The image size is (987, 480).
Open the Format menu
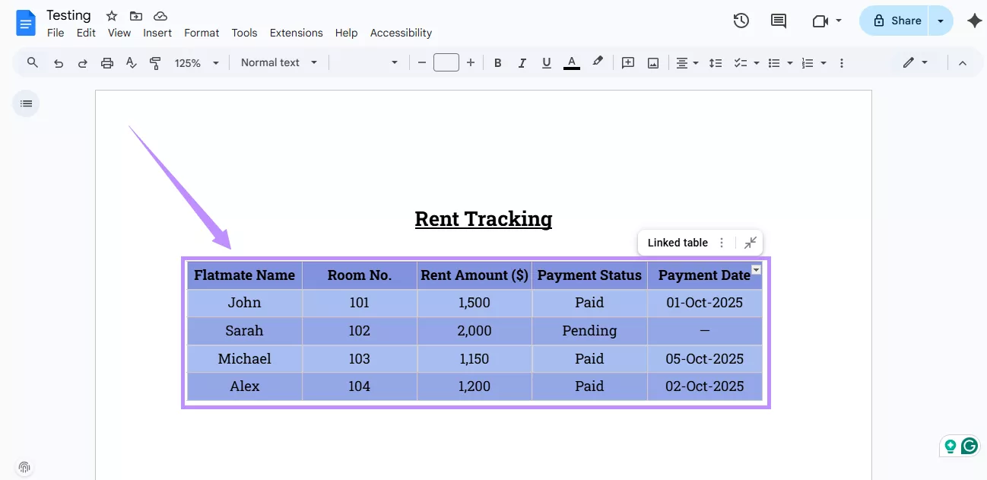click(x=201, y=33)
